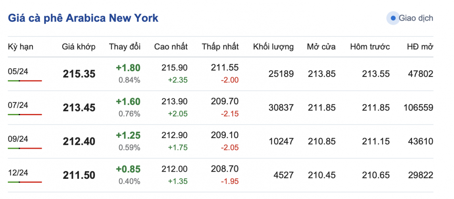Click the Hôm trước column header

[x=370, y=47]
